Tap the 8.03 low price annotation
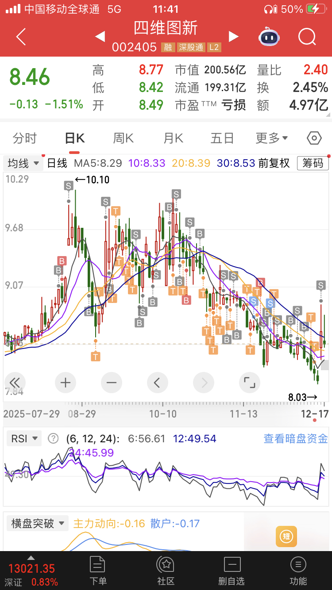The width and height of the screenshot is (332, 590). point(303,397)
